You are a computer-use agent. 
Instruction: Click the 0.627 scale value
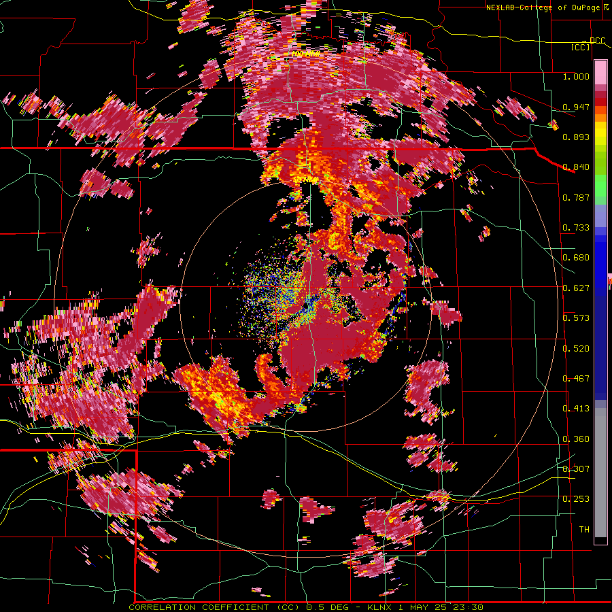[576, 288]
